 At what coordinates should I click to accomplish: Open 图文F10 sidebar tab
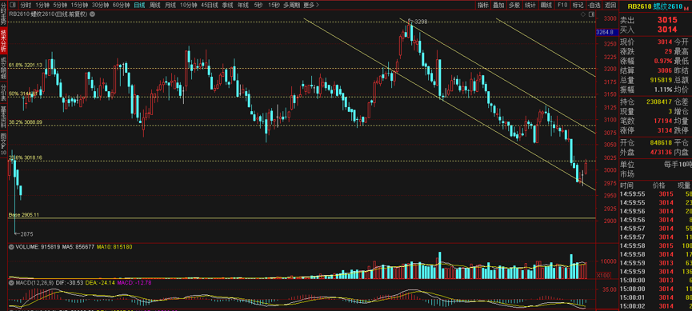[x=3, y=143]
